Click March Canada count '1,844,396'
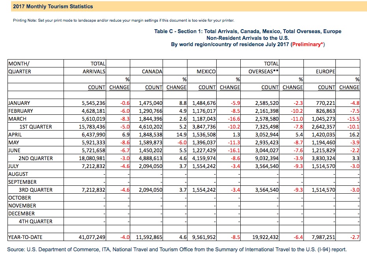The width and height of the screenshot is (367, 256). tap(150, 119)
